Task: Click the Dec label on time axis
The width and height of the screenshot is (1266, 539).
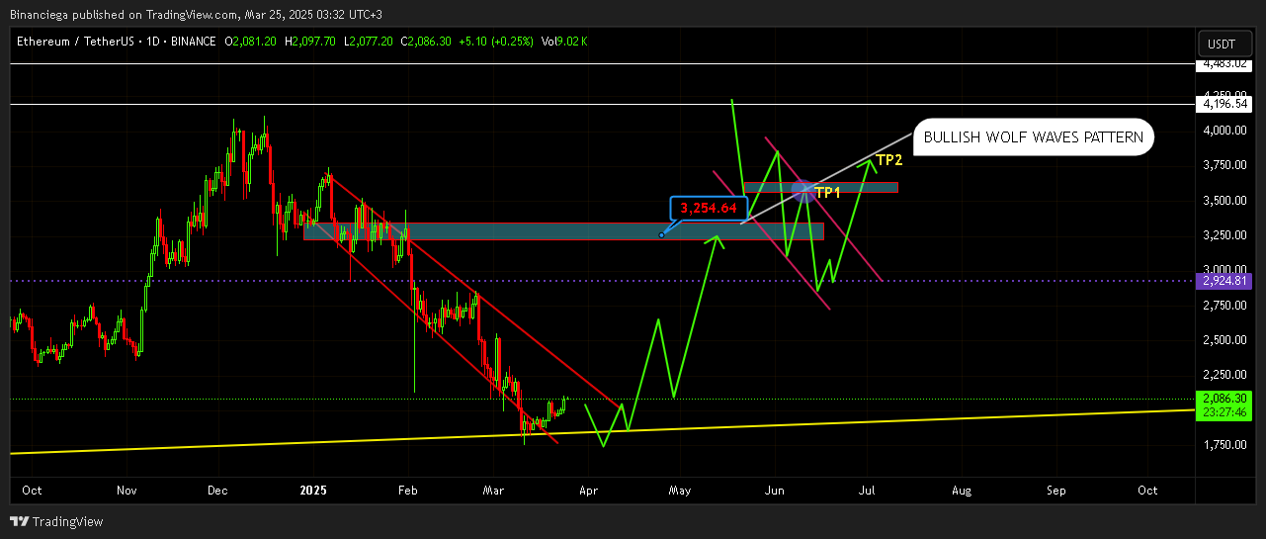Action: tap(217, 490)
